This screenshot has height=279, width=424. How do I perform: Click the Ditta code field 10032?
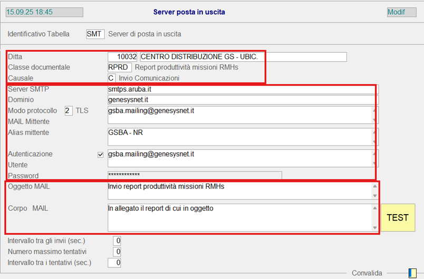(123, 57)
